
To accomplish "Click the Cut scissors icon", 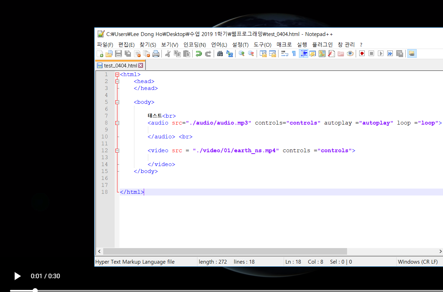I will [x=168, y=54].
